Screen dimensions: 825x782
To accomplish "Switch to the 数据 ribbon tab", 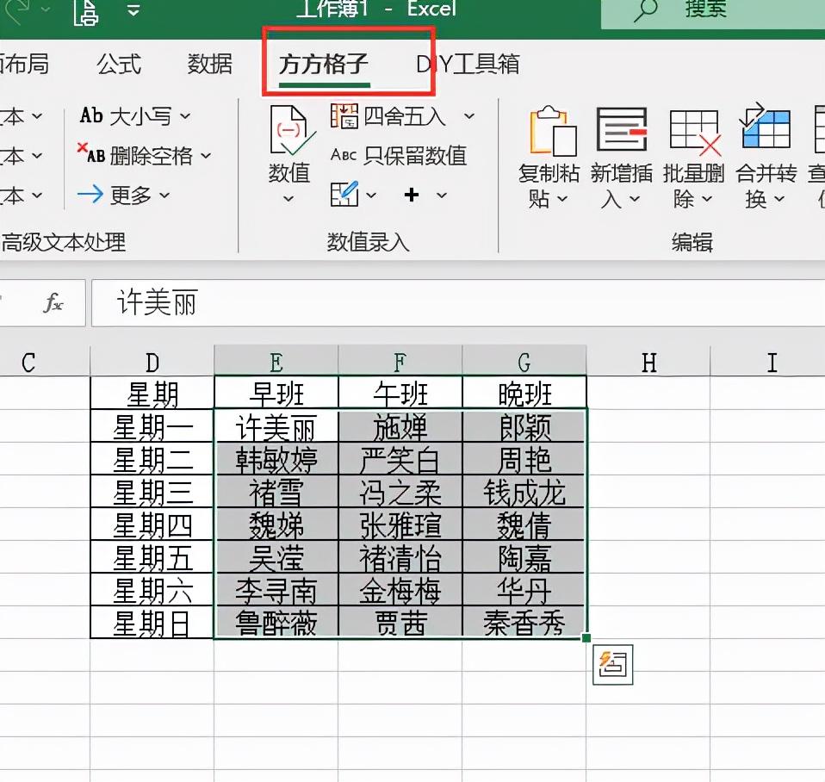I will (208, 63).
